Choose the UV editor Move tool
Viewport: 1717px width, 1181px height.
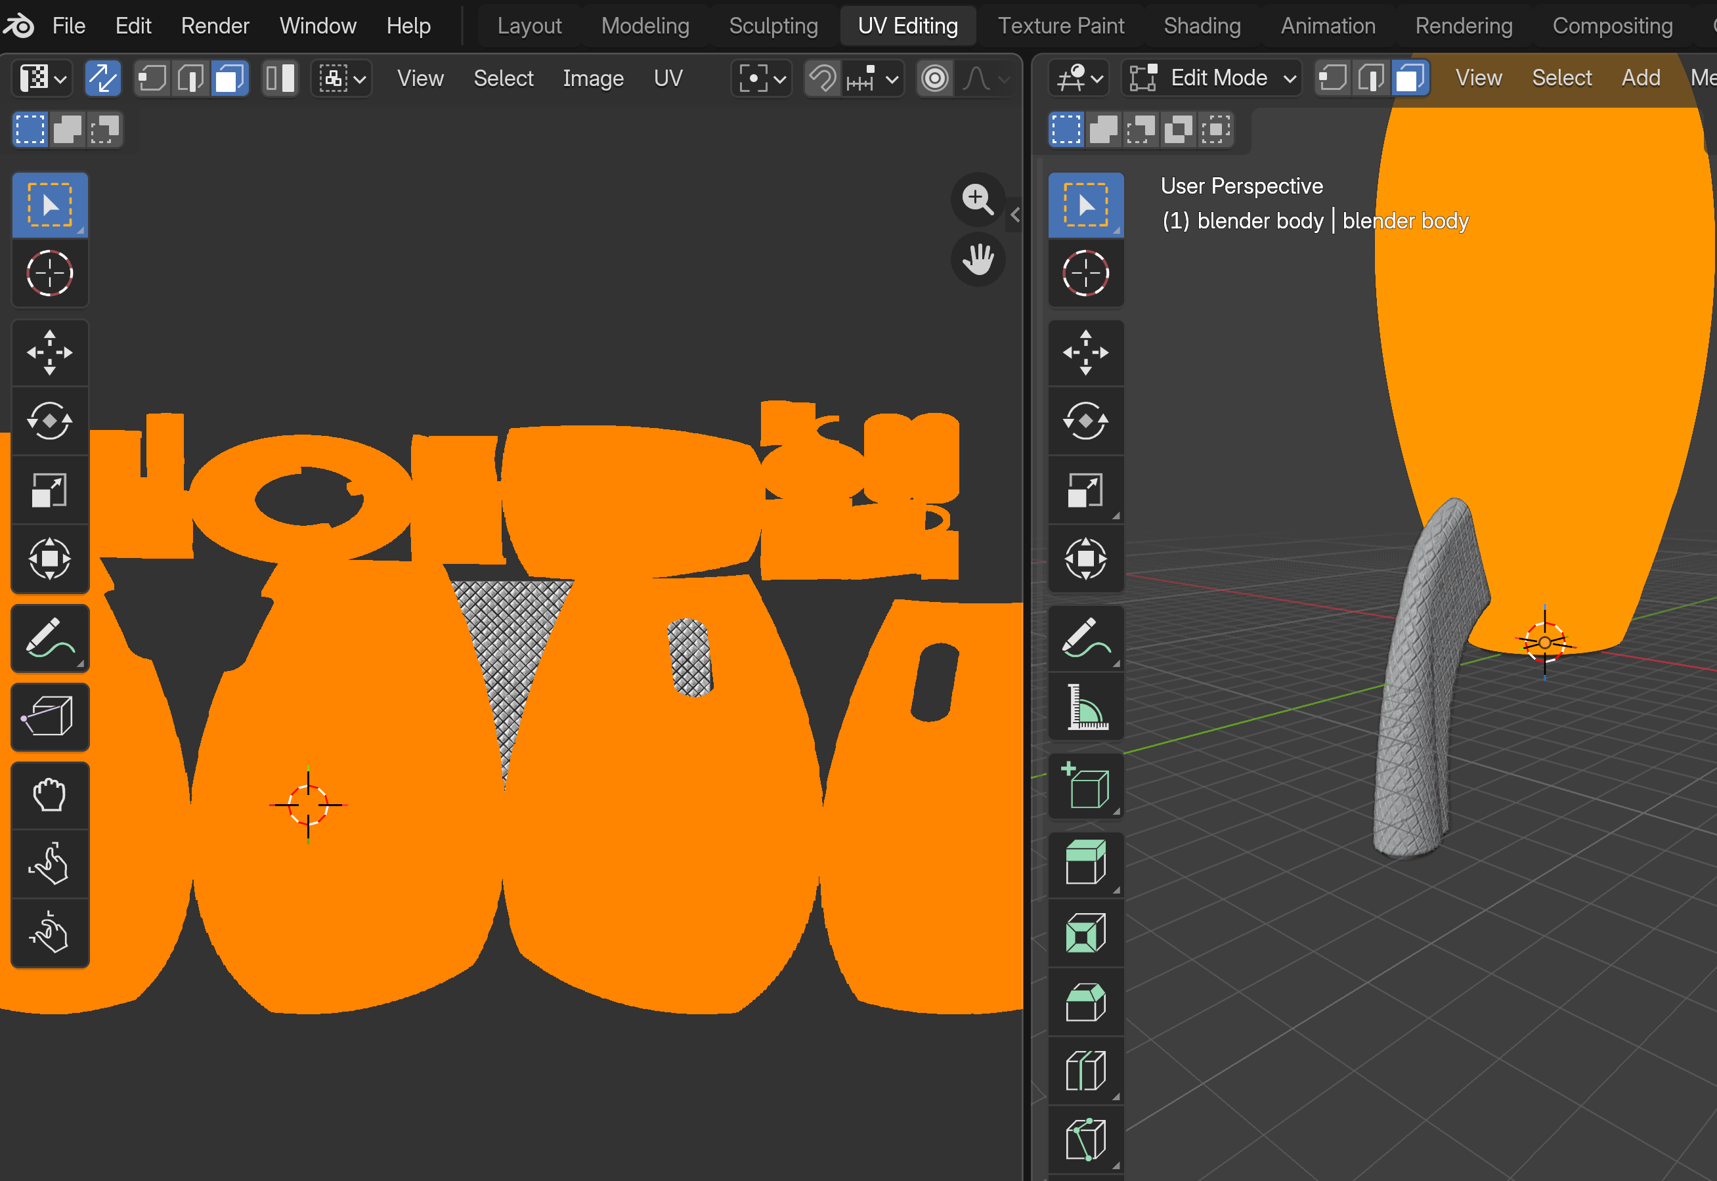pos(50,353)
